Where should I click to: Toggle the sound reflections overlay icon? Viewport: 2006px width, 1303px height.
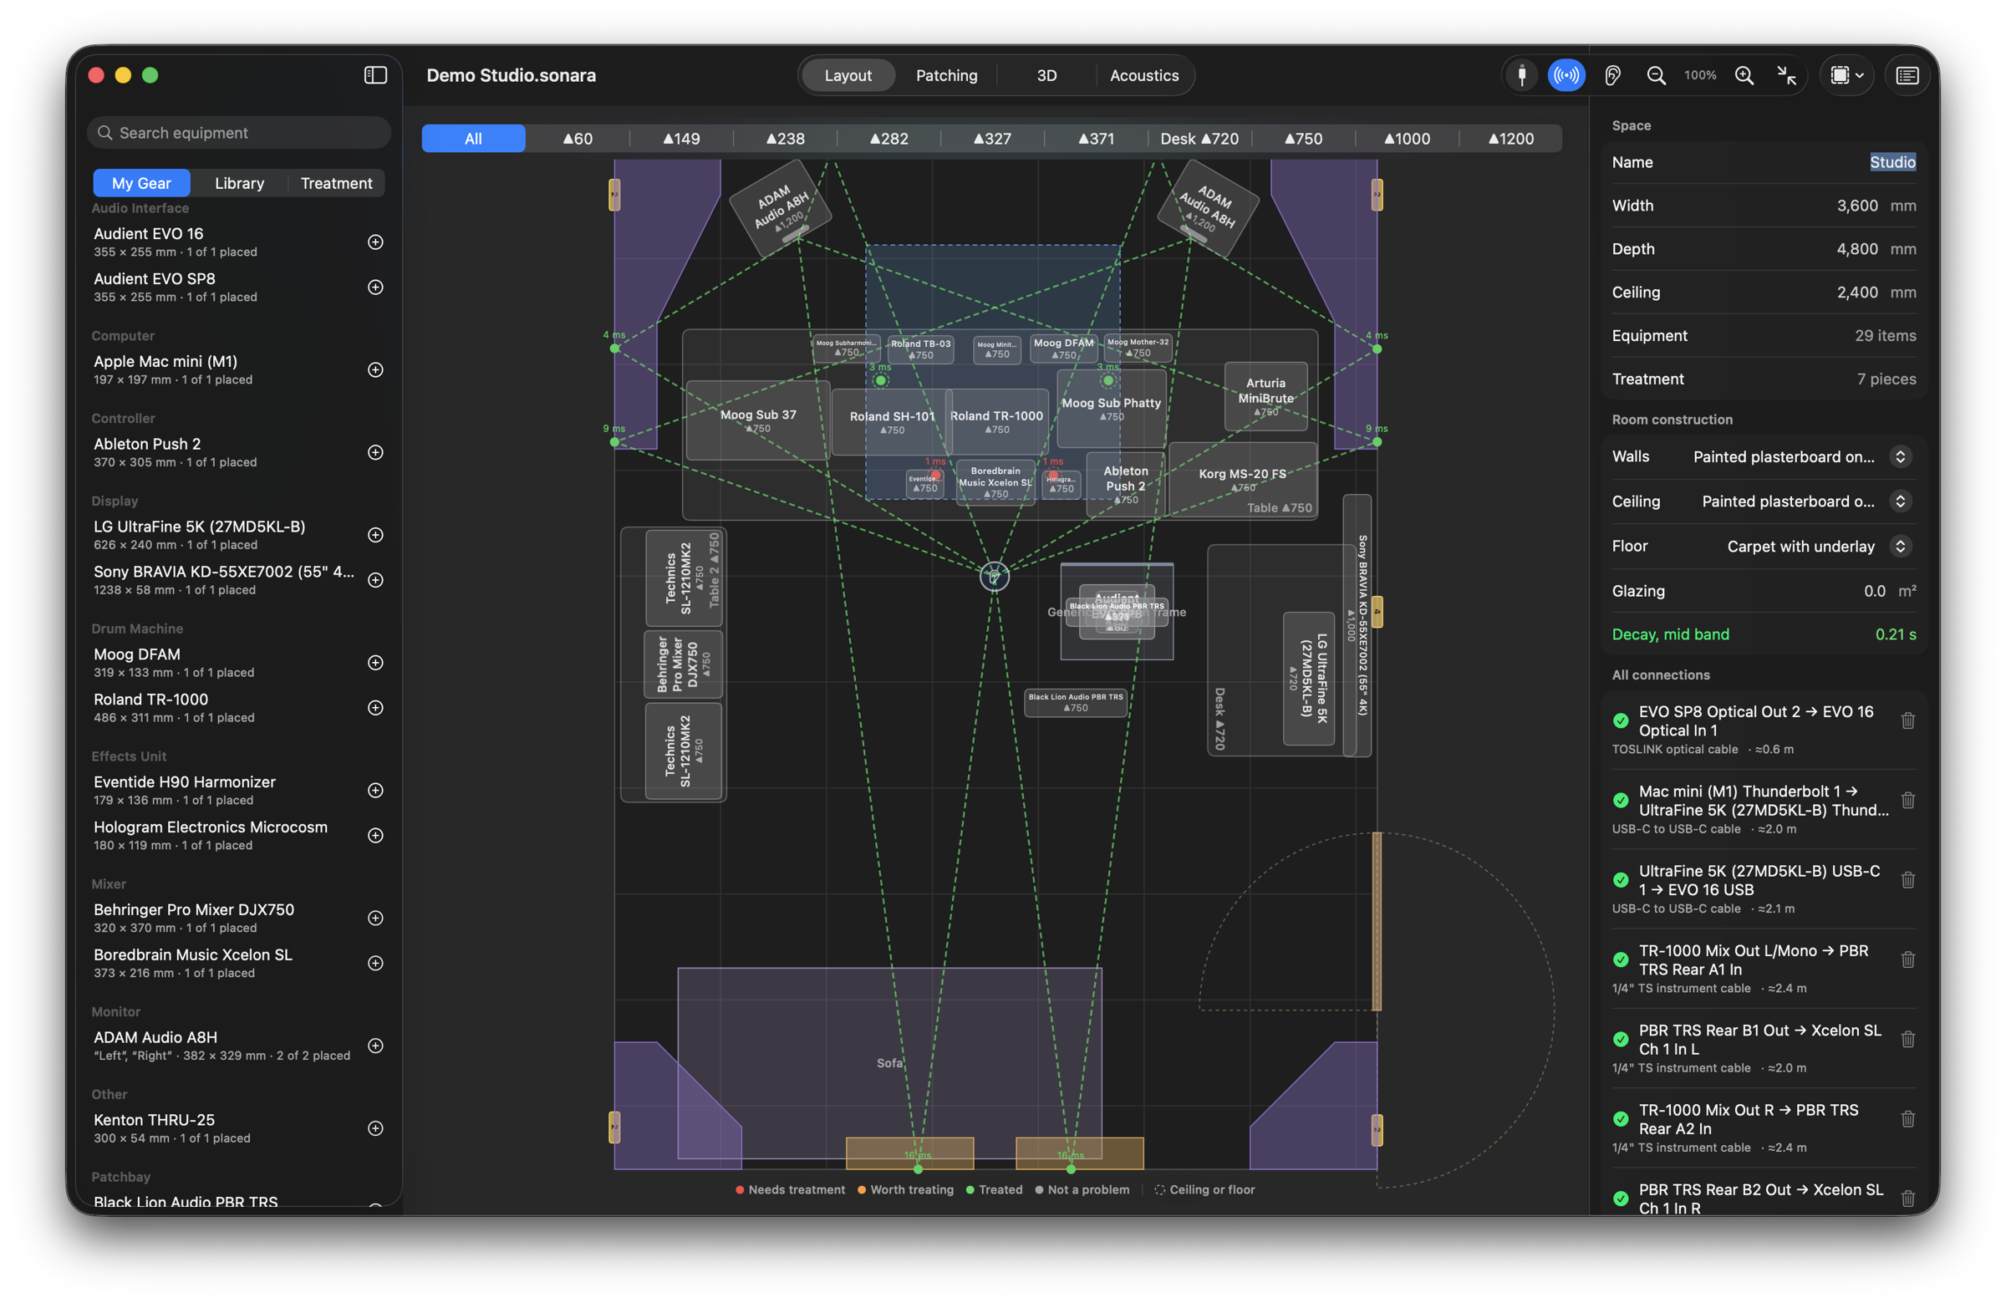point(1566,75)
